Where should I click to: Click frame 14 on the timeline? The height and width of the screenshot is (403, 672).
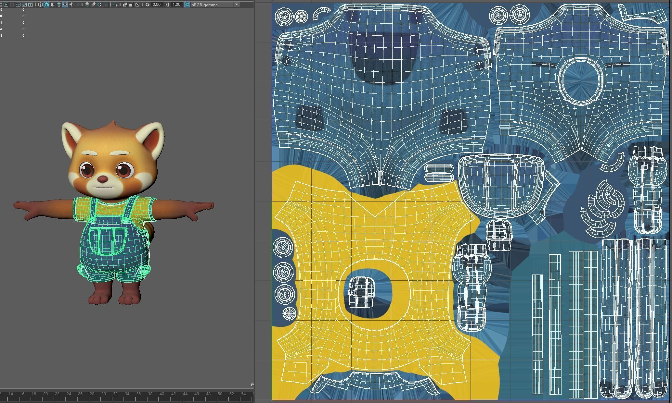point(11,394)
